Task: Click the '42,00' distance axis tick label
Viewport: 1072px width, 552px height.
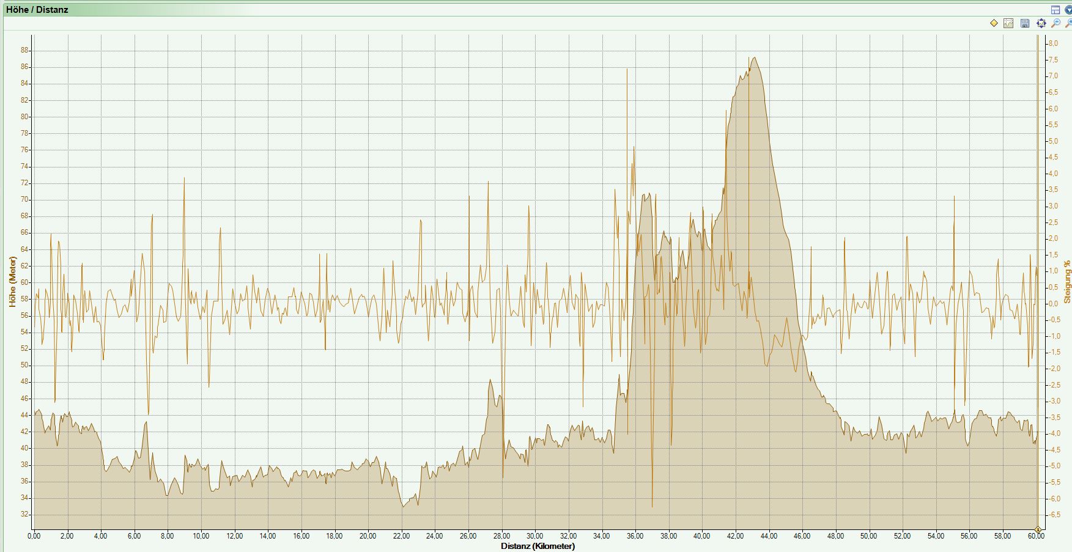Action: (736, 536)
